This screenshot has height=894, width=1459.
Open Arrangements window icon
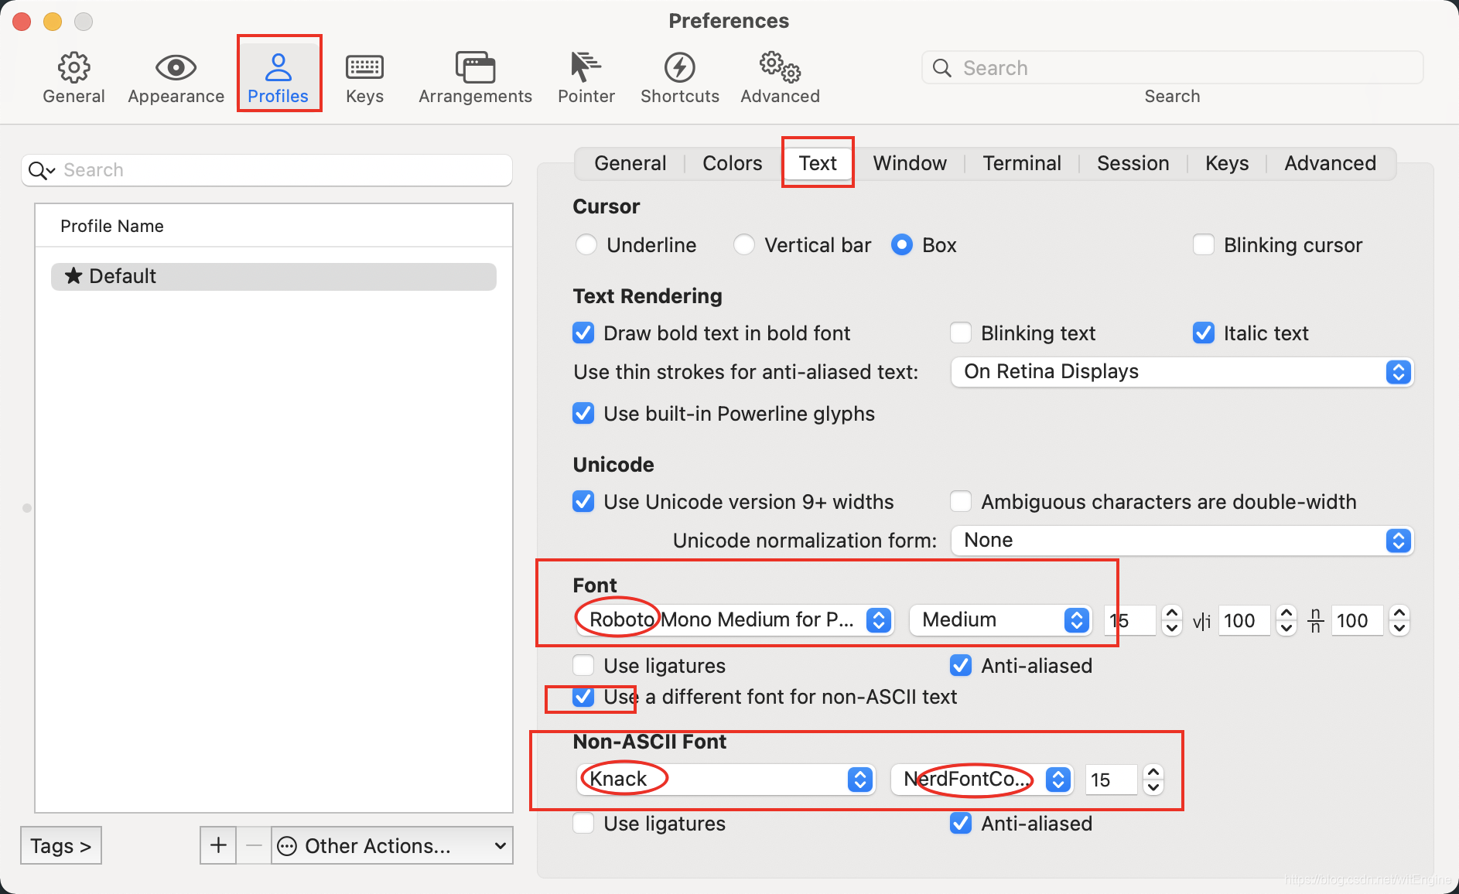(475, 67)
